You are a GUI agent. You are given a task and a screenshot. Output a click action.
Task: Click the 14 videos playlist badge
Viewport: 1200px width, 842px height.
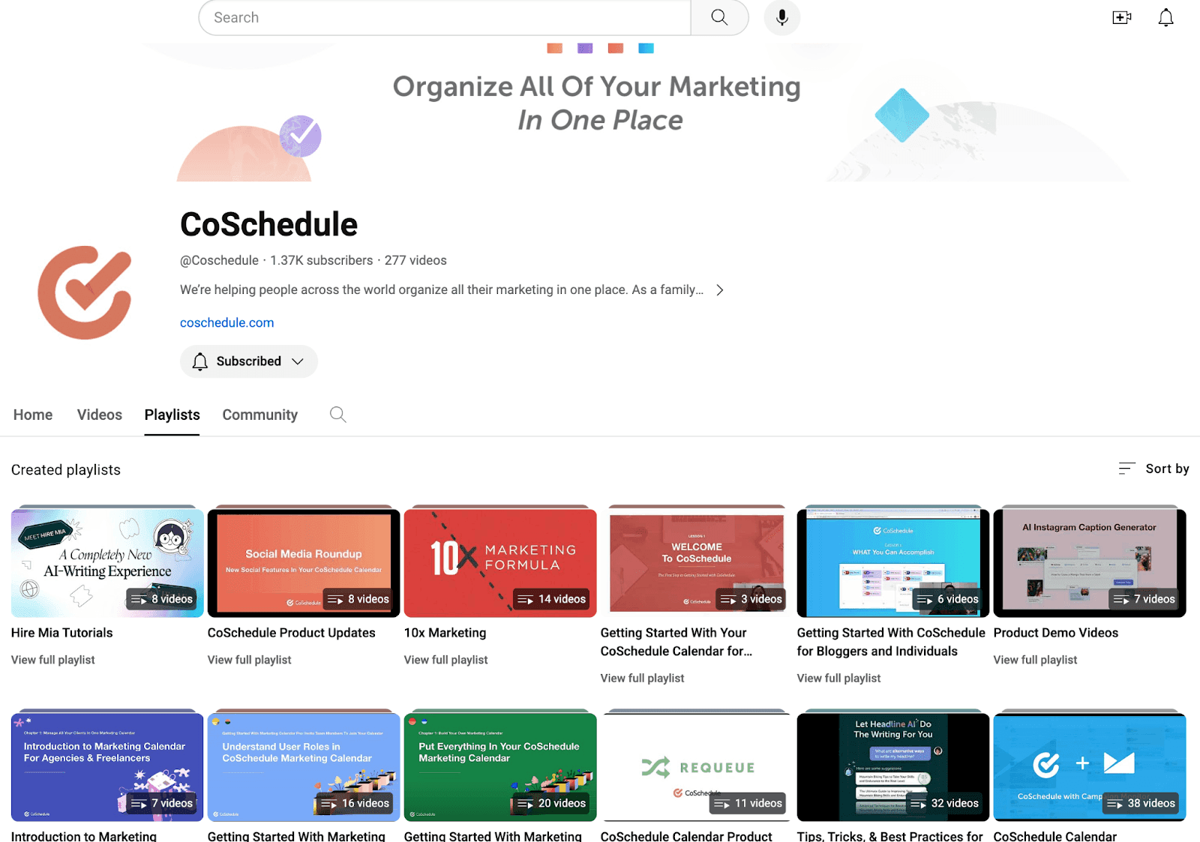coord(552,599)
